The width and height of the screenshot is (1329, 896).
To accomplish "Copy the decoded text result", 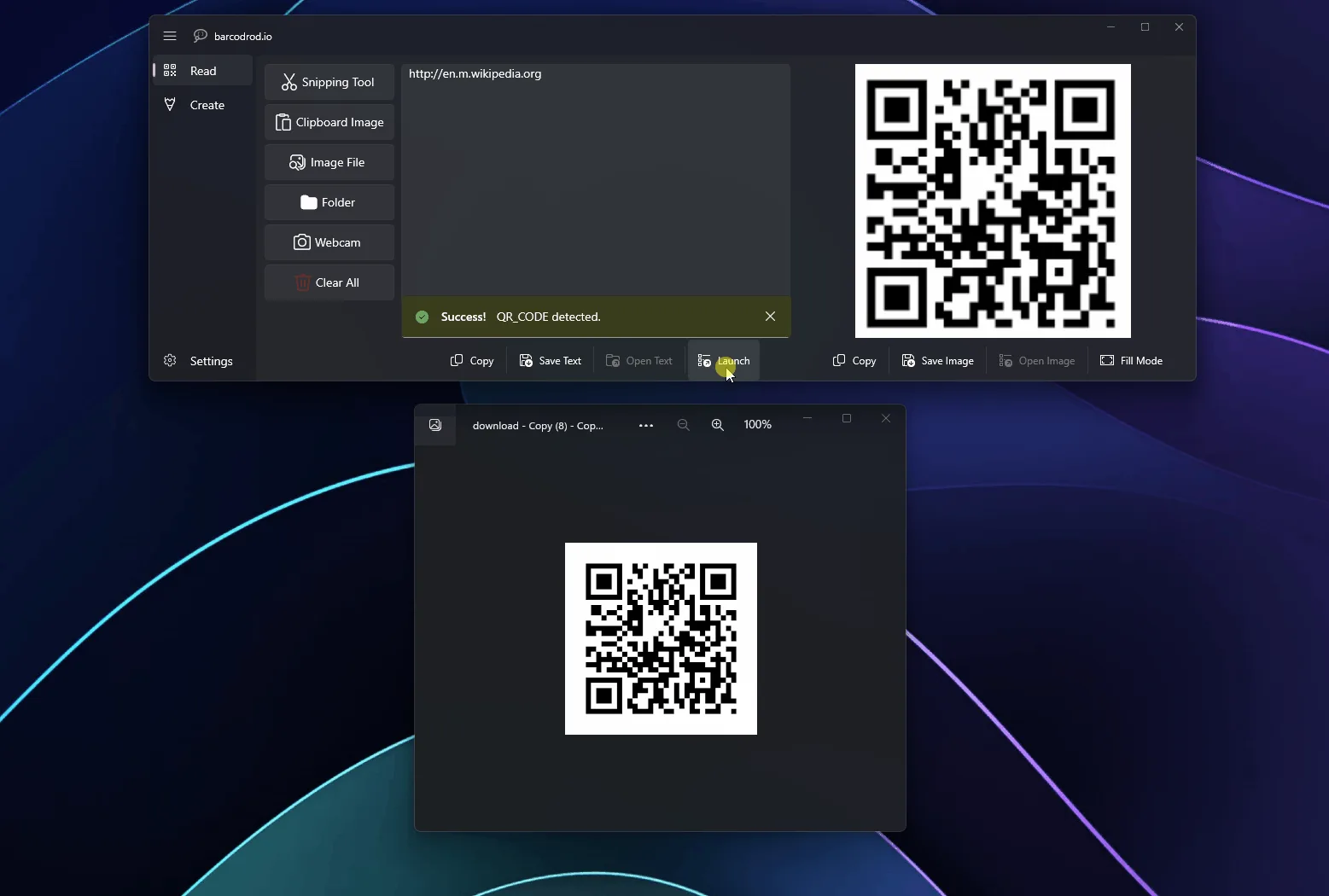I will (x=472, y=361).
